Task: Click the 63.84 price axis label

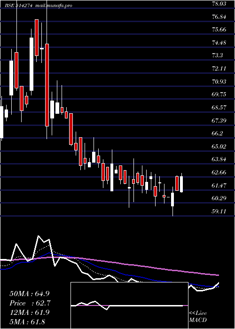Action: [219, 159]
